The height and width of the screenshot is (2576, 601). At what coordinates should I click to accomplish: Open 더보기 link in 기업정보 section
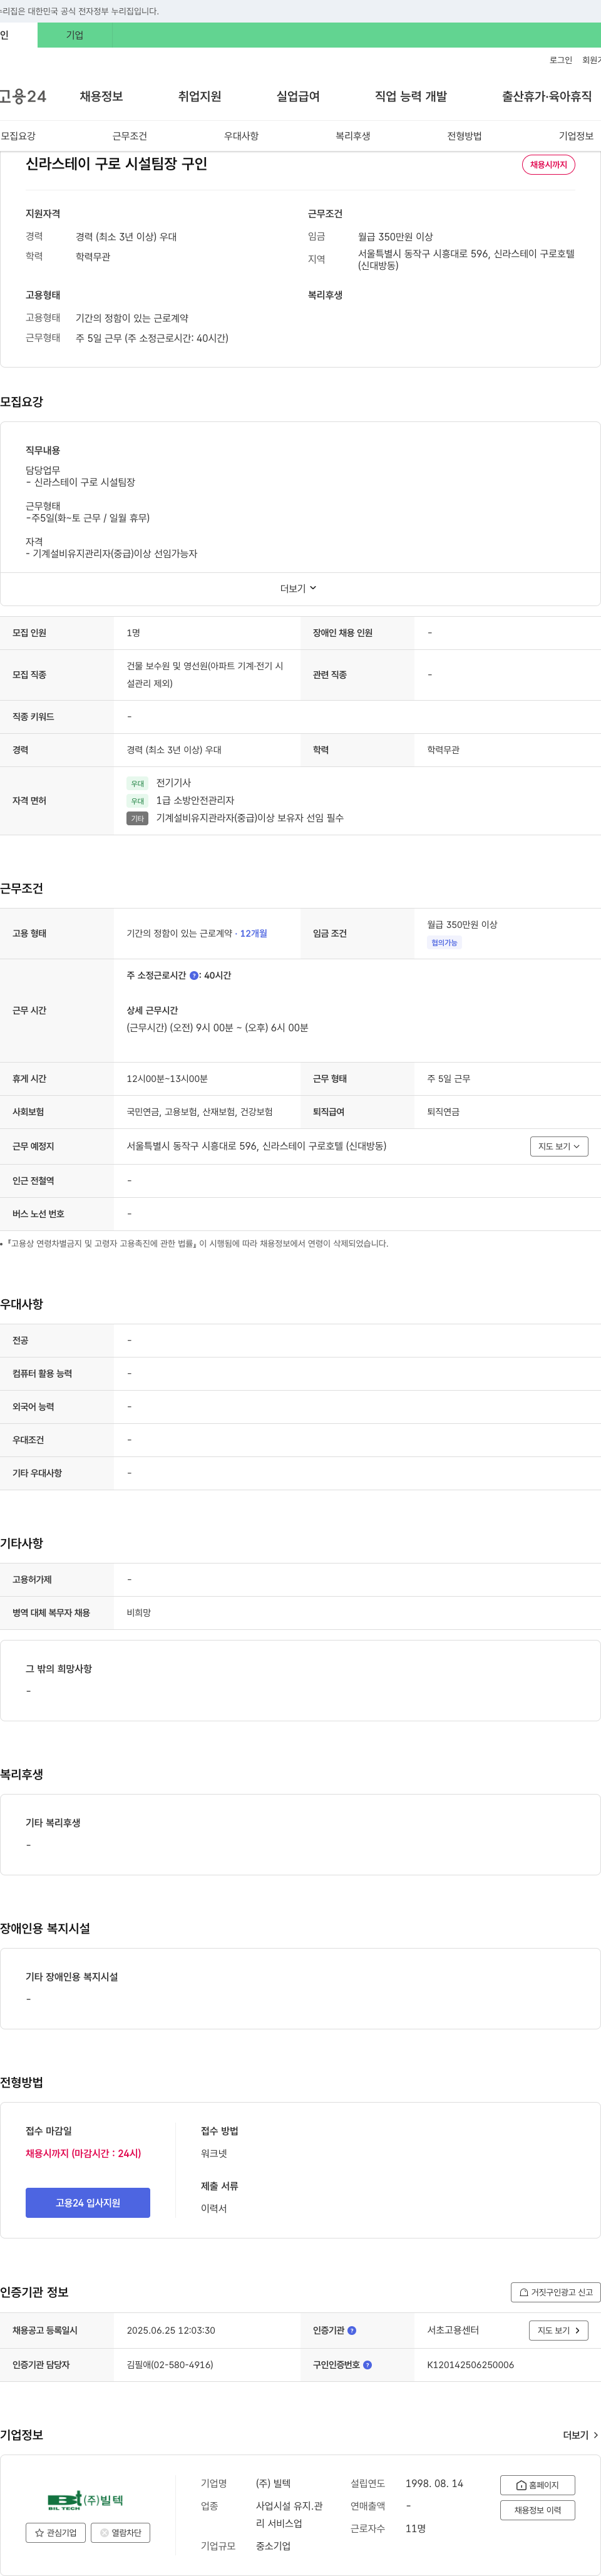click(580, 2435)
